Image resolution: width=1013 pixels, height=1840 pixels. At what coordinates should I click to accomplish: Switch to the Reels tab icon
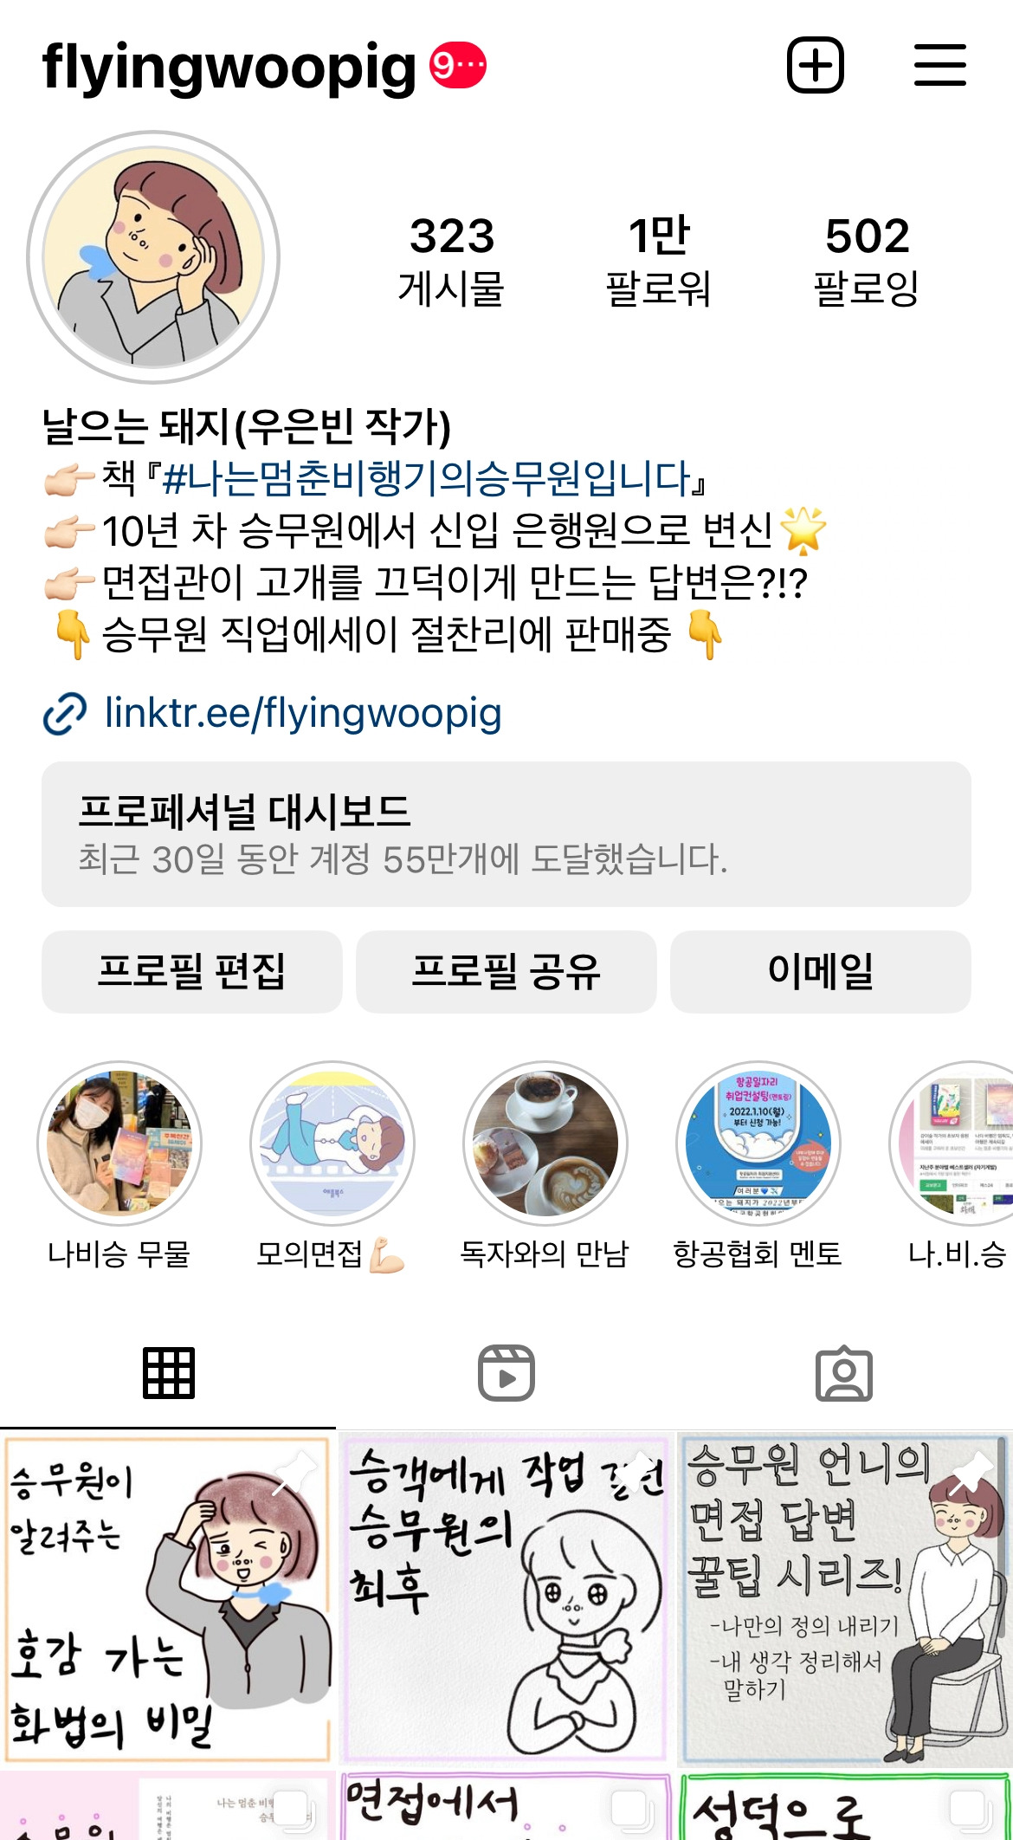(506, 1373)
